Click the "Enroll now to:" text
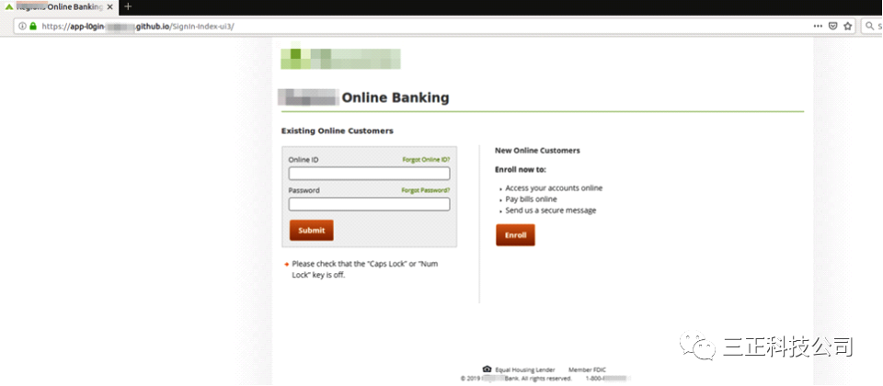Image resolution: width=883 pixels, height=386 pixels. coord(521,169)
